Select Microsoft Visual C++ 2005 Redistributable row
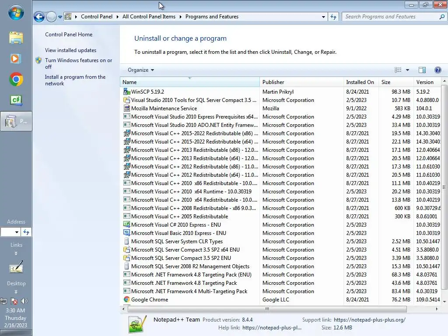The width and height of the screenshot is (448, 336). click(x=281, y=216)
